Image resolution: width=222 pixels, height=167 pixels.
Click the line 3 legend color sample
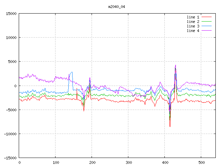tap(206, 26)
